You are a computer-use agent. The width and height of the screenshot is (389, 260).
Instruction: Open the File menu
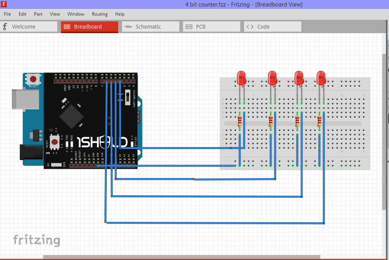pyautogui.click(x=7, y=14)
